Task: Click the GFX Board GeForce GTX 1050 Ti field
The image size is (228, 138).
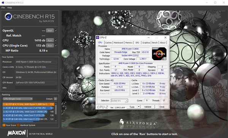Action: (x=36, y=83)
